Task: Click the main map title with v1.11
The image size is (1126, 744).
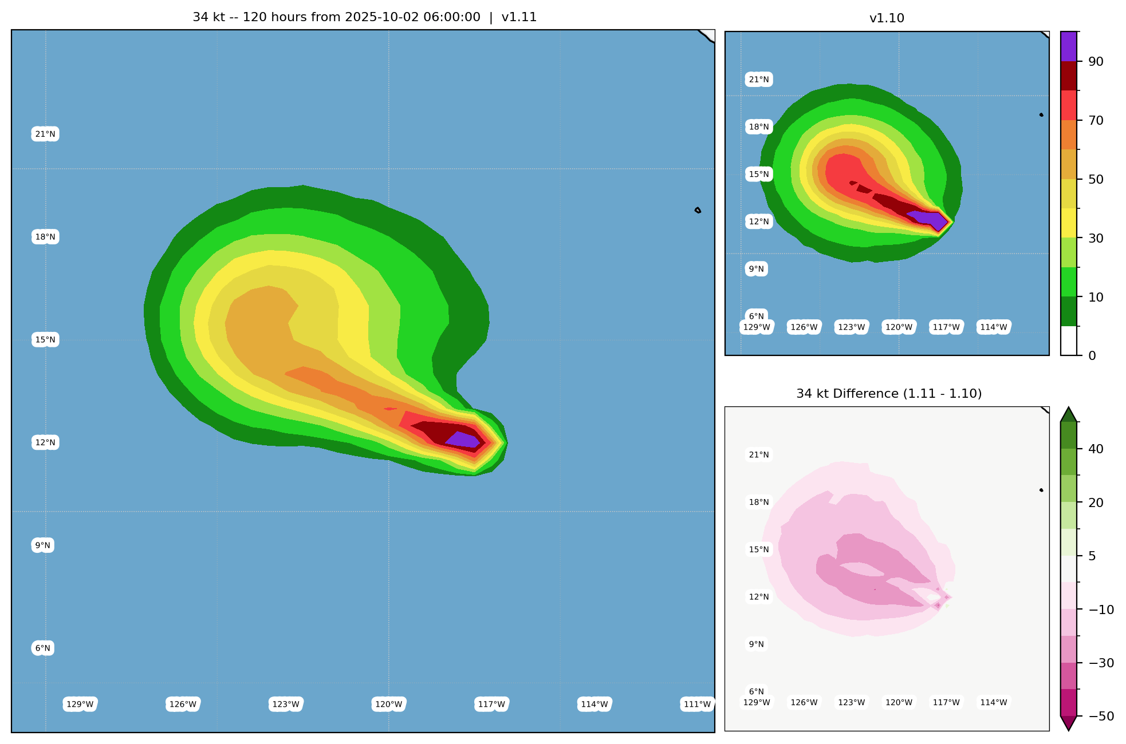Action: pyautogui.click(x=364, y=17)
